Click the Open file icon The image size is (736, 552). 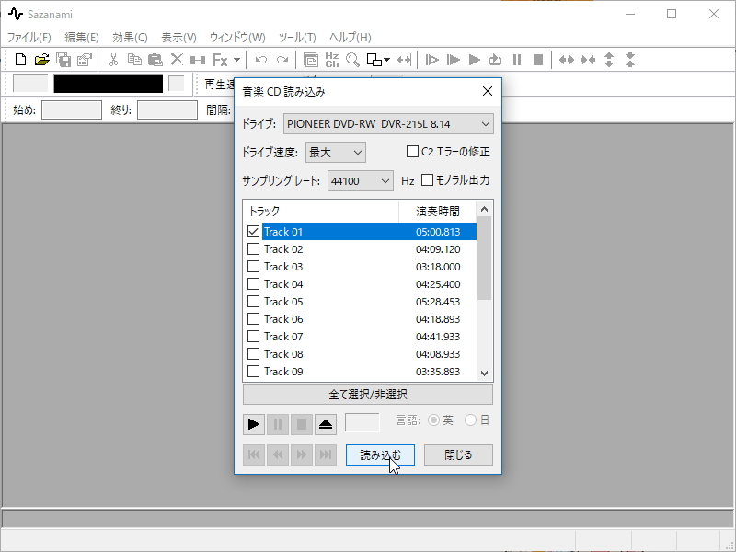tap(42, 59)
